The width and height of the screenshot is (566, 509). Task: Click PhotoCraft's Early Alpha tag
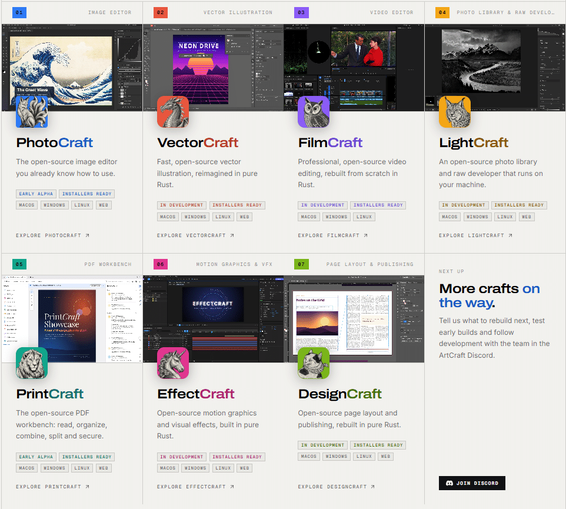click(x=36, y=194)
